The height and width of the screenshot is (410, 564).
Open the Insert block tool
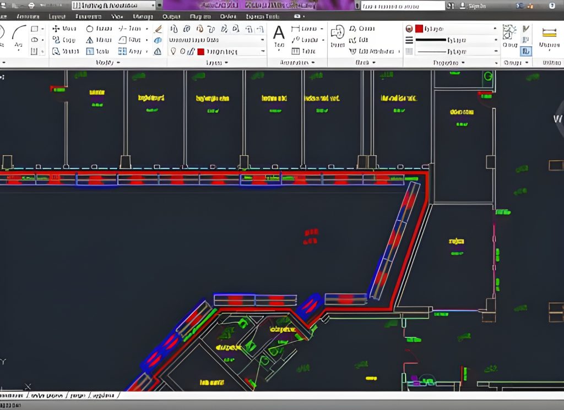point(337,32)
